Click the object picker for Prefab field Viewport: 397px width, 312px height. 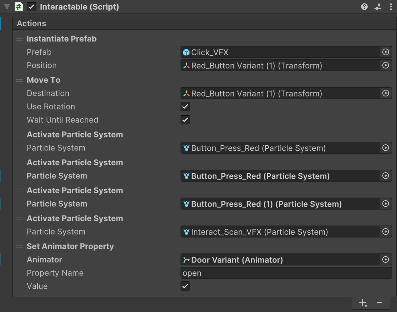pos(386,52)
